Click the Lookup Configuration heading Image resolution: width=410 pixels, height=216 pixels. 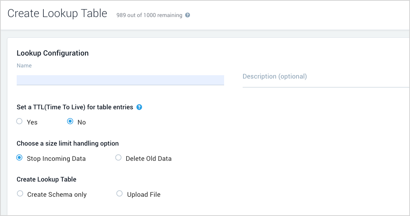52,53
